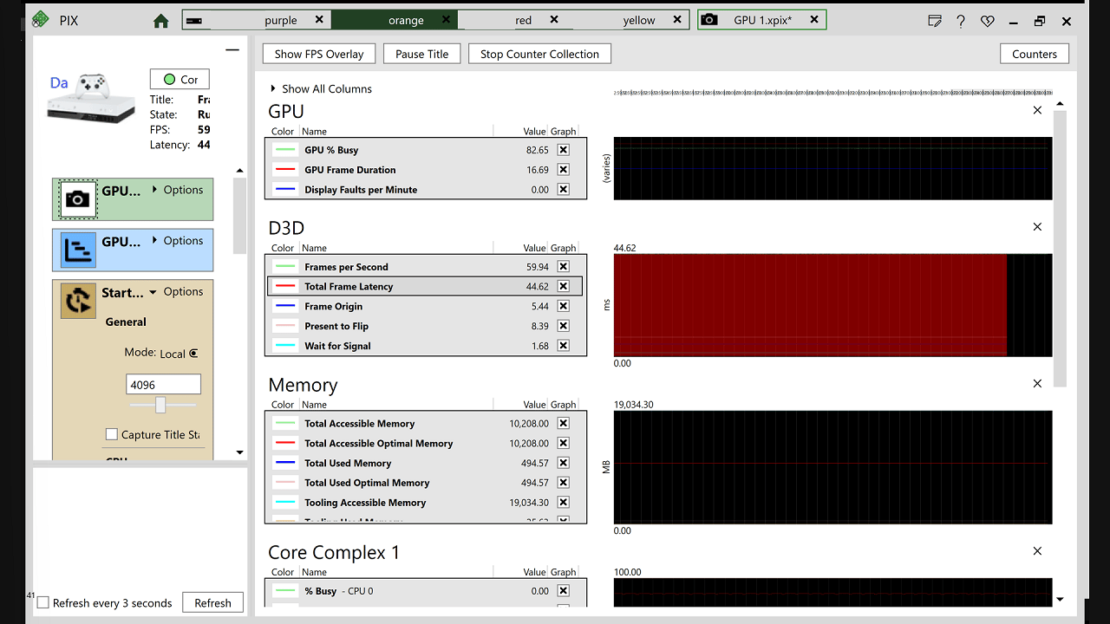Click the green GPU % Busy color swatch
This screenshot has height=624, width=1110.
pos(284,150)
